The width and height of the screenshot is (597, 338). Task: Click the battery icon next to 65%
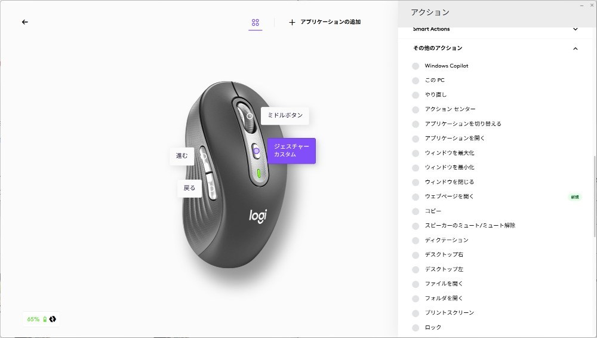pyautogui.click(x=45, y=319)
